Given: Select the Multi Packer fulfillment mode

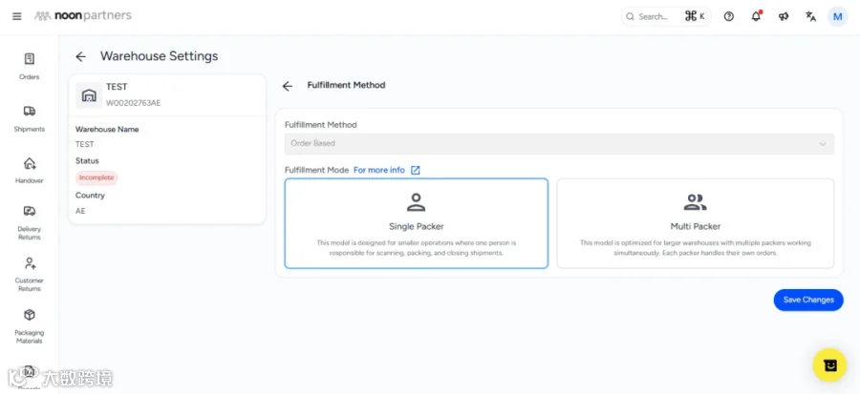Looking at the screenshot, I should (696, 223).
